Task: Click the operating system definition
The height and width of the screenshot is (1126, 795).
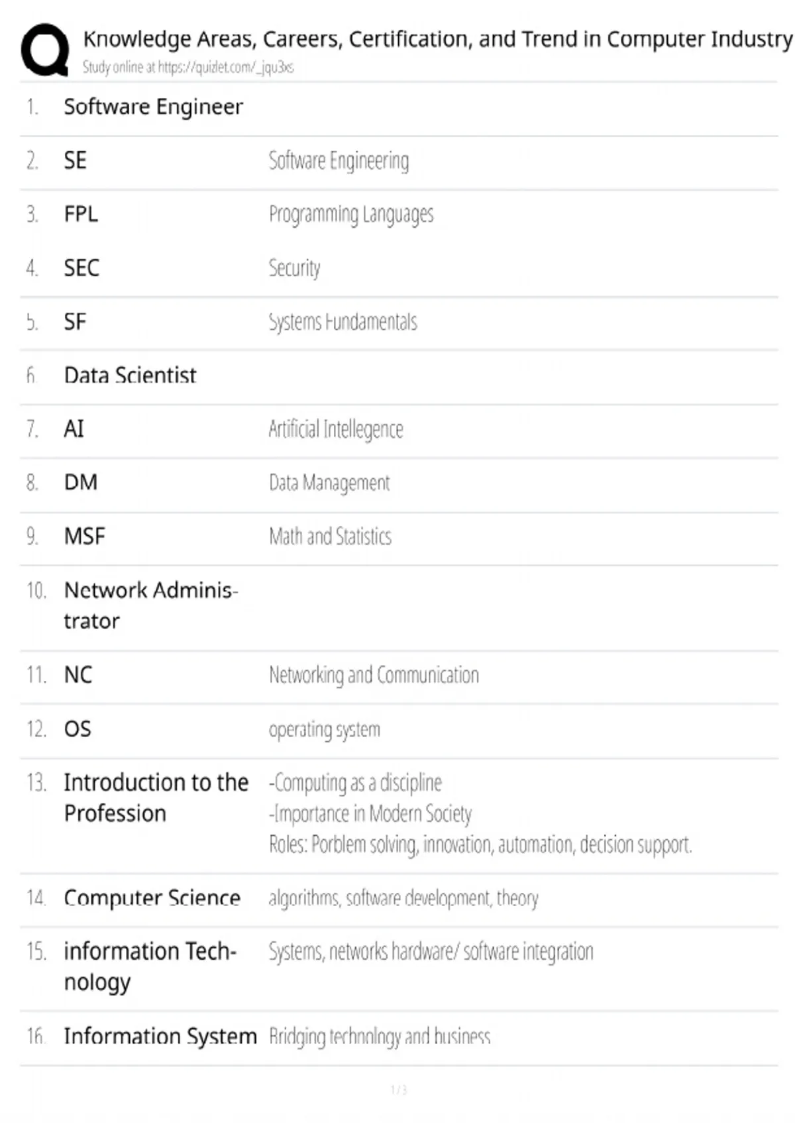Action: coord(325,729)
